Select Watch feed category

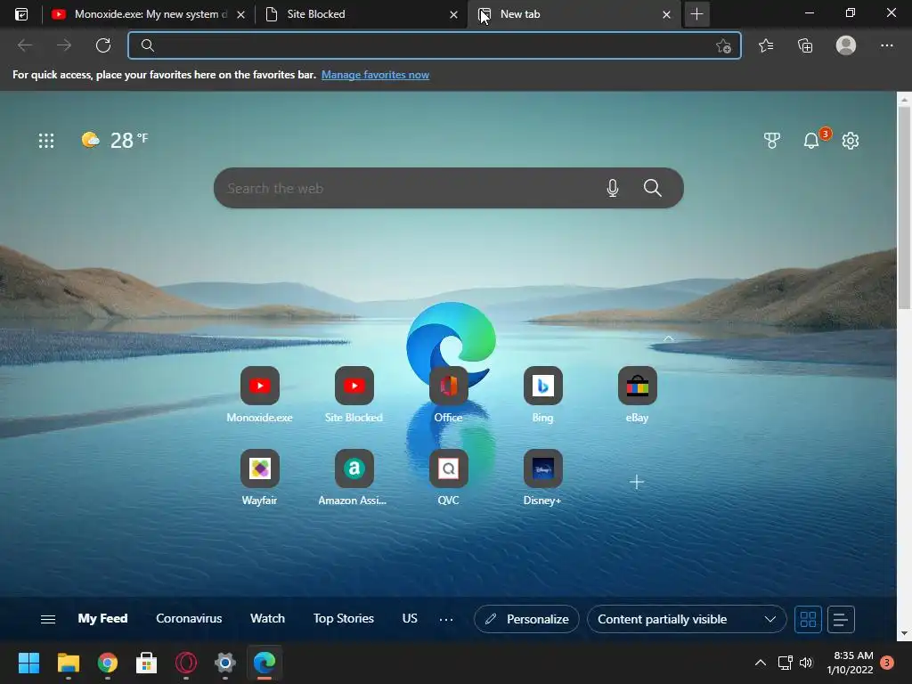pos(267,618)
